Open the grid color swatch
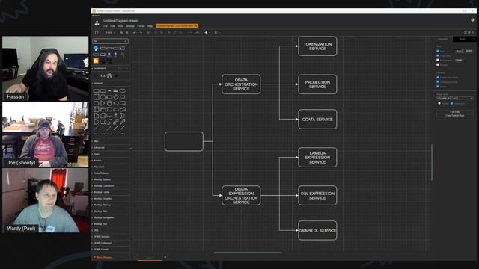 coord(469,51)
